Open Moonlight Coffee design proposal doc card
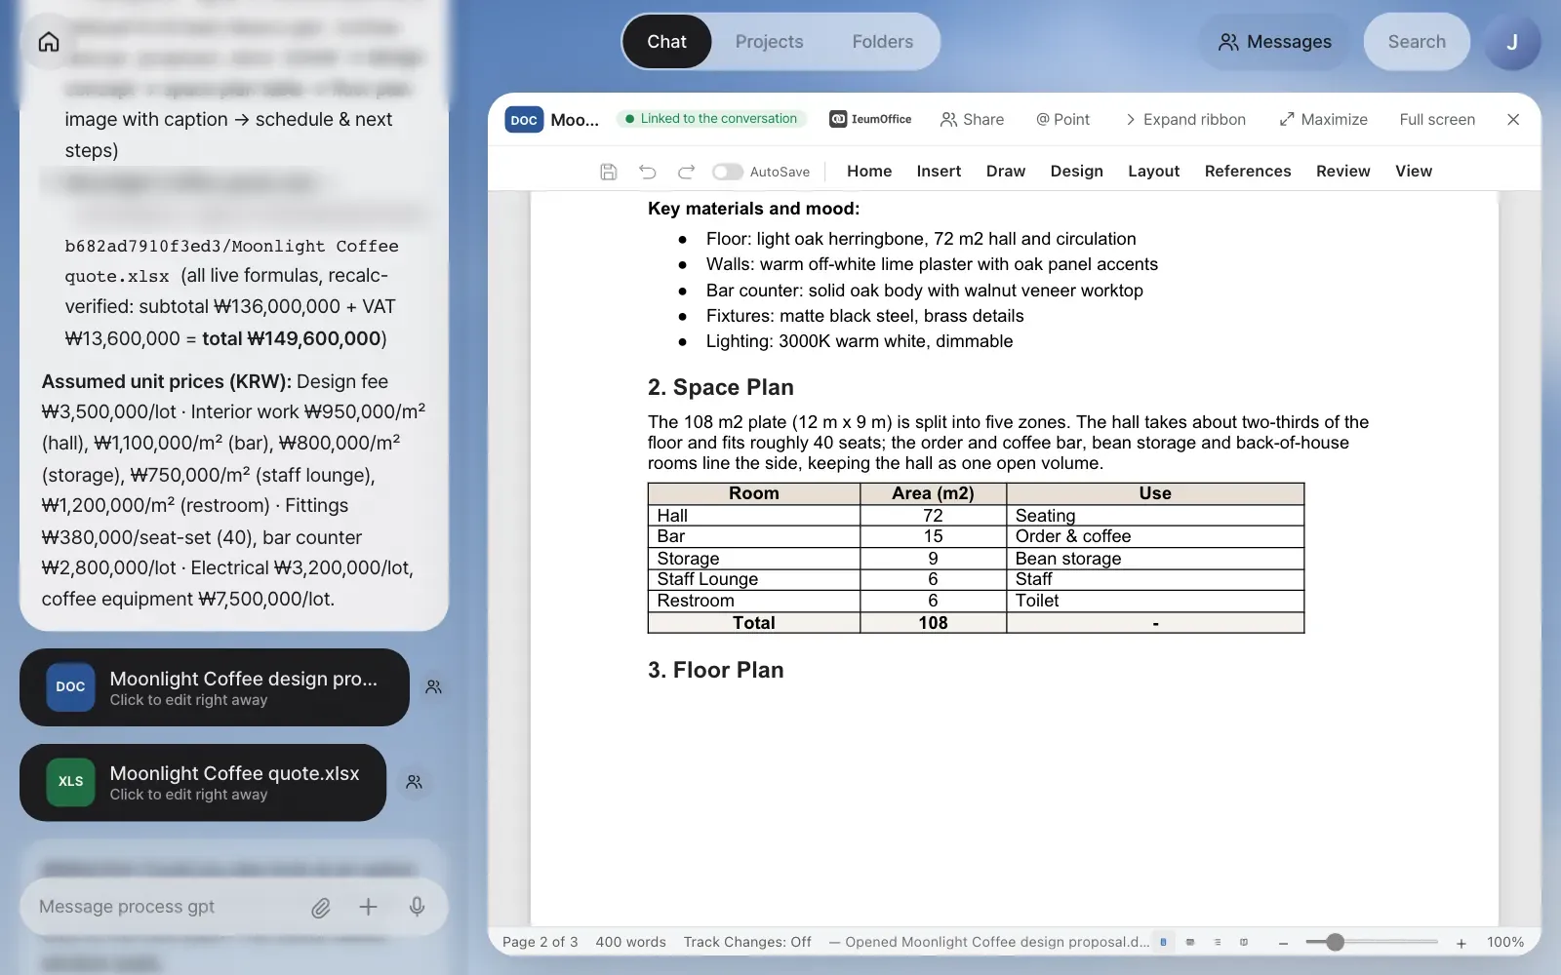Screen dimensions: 1561x975 point(215,687)
